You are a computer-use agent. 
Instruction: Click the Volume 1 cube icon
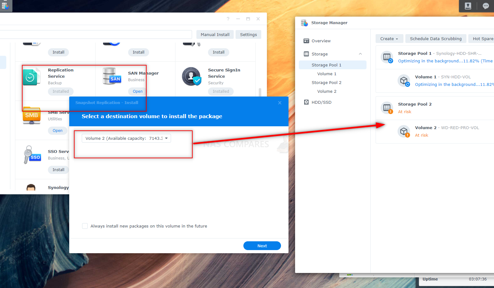[404, 81]
